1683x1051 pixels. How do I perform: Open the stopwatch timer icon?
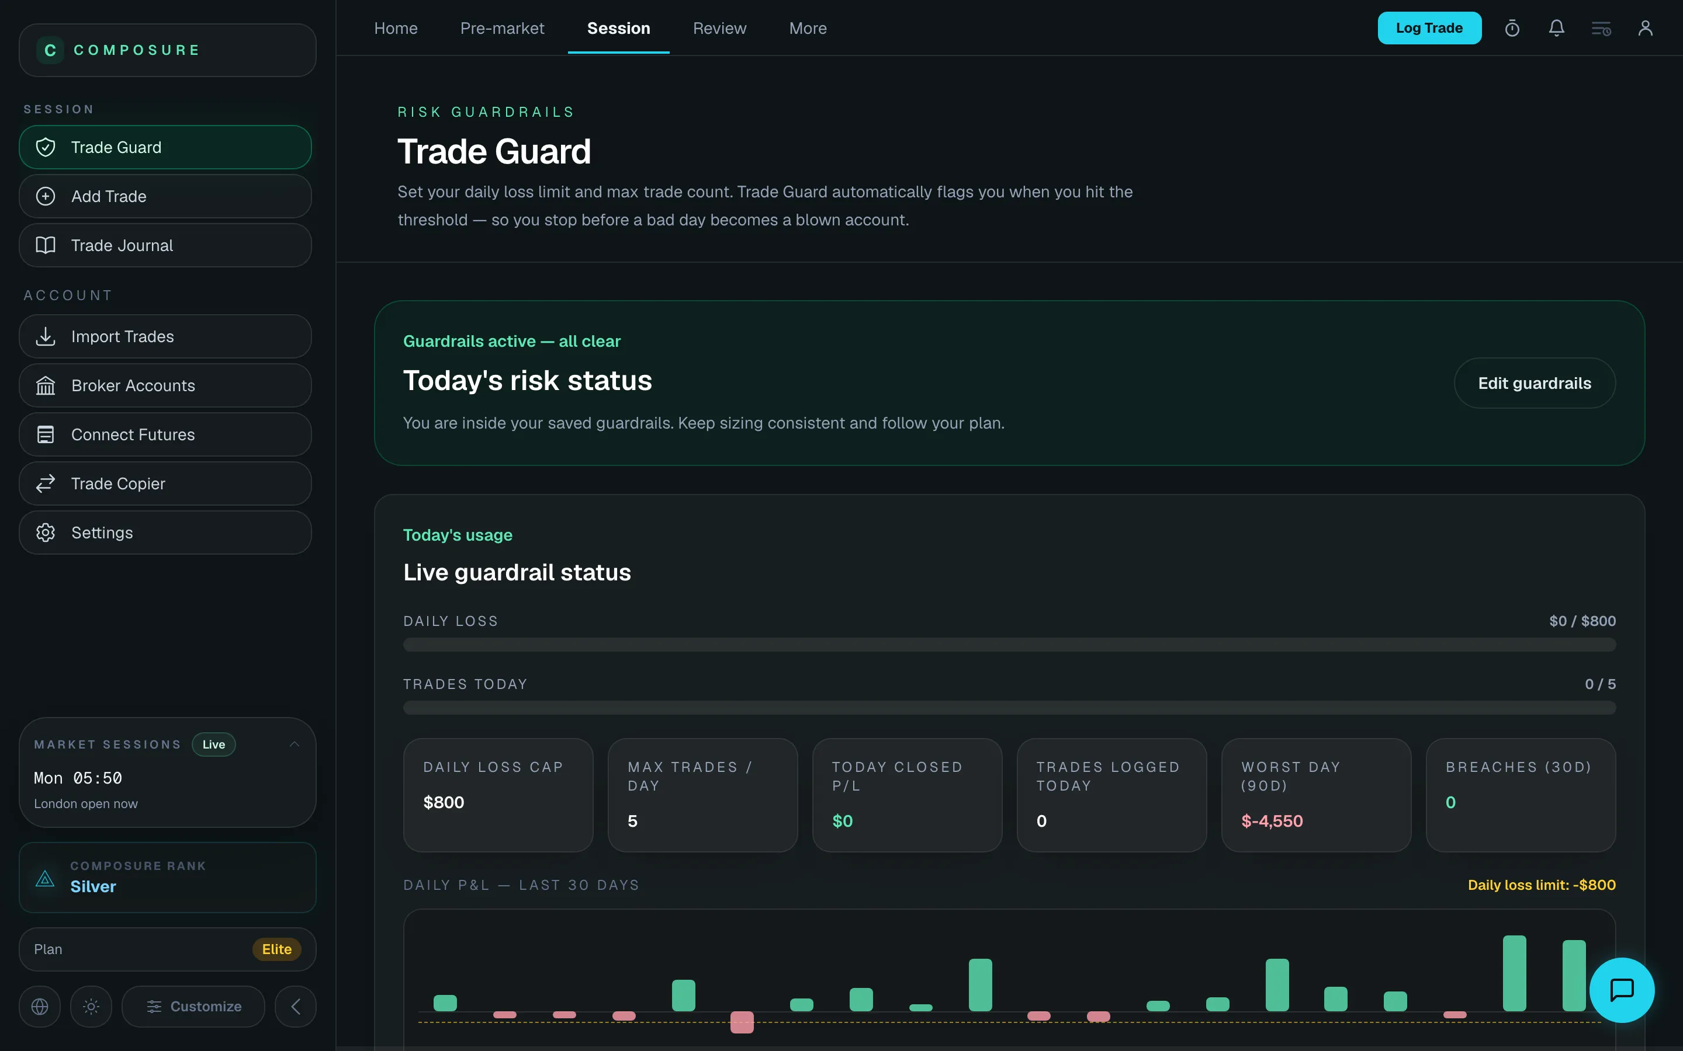(x=1512, y=29)
